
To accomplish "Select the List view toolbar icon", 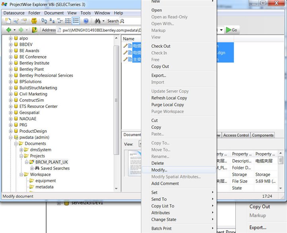I will [x=68, y=21].
